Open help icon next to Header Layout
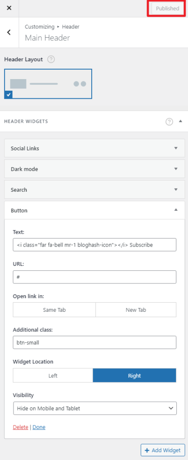Viewport: 188px width, 460px height. (51, 59)
